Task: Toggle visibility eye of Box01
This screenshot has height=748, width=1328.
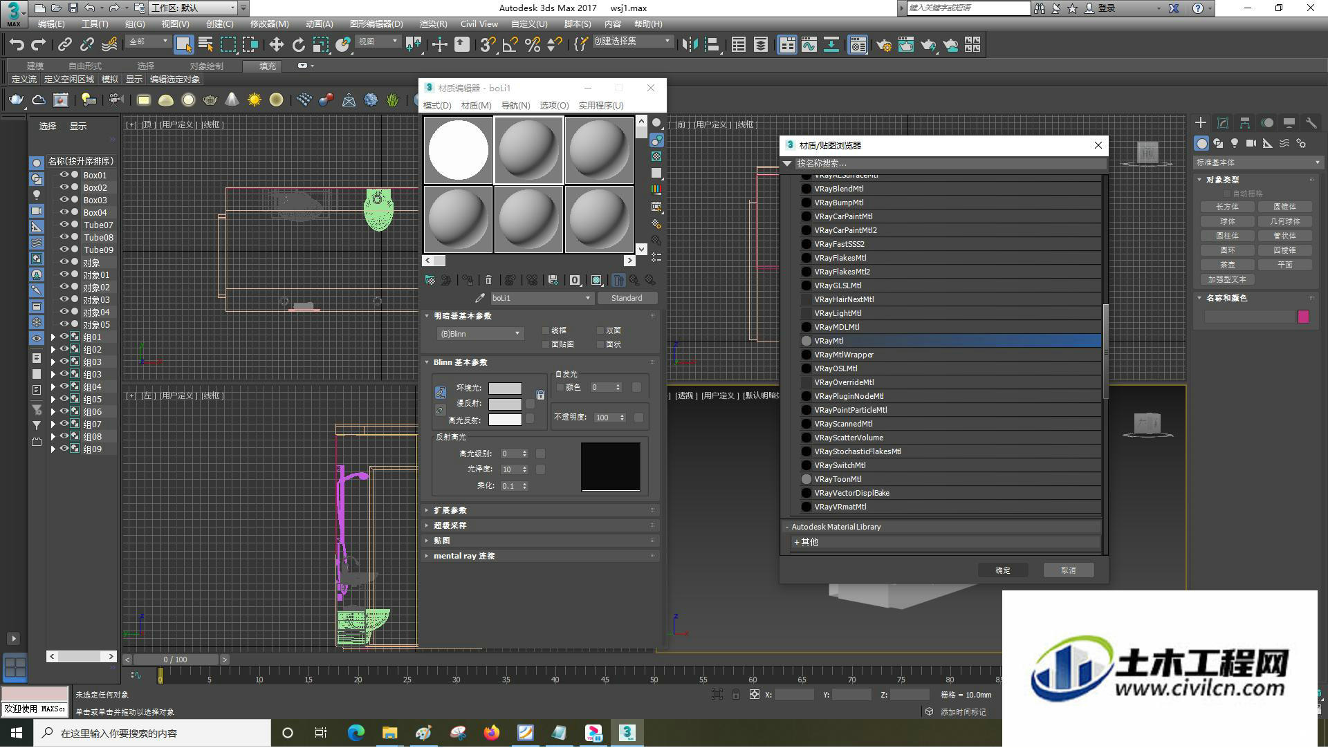Action: click(x=64, y=175)
